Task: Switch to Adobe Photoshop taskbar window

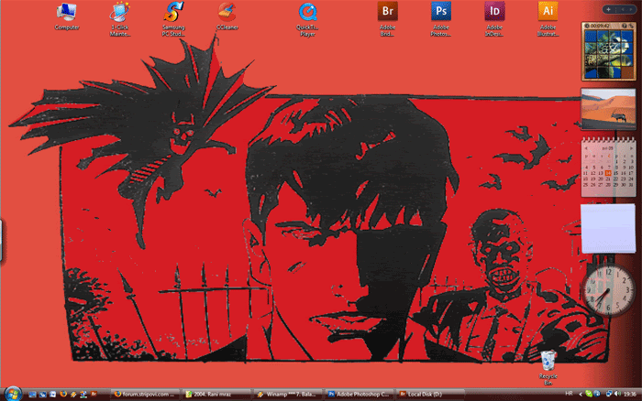Action: pos(360,394)
